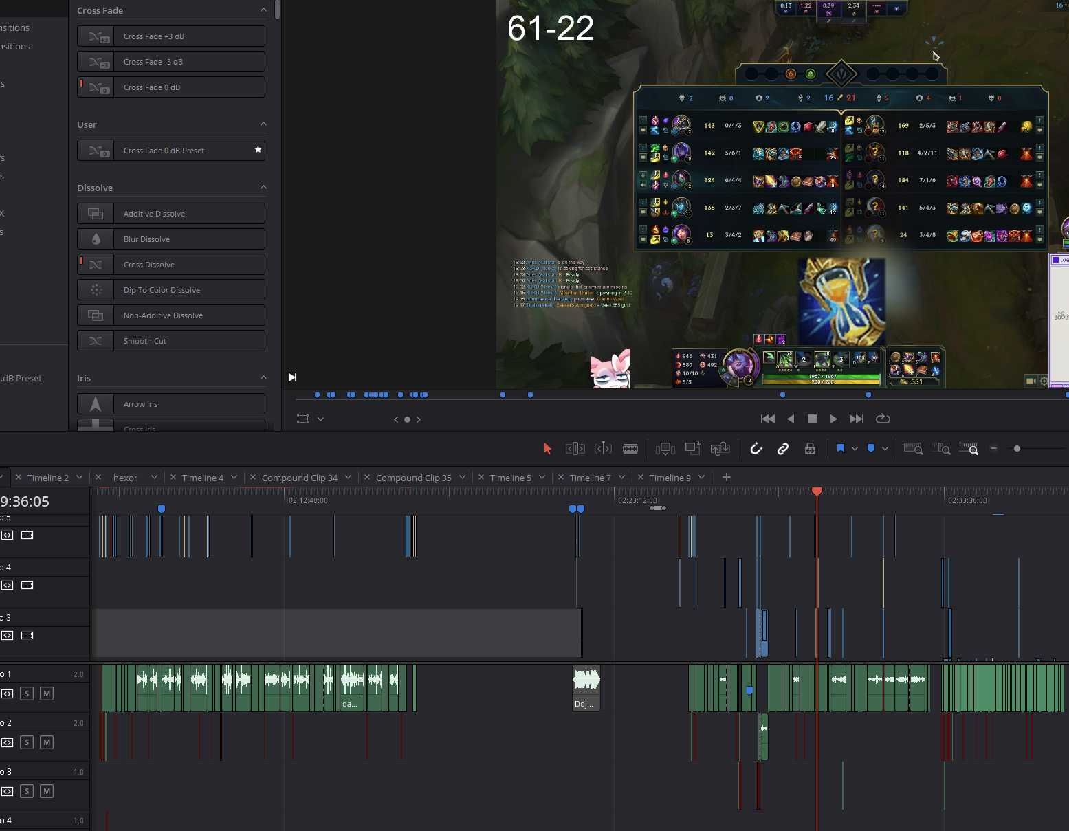Screen dimensions: 1069x831
Task: Click the zoom out minus button
Action: pos(994,449)
